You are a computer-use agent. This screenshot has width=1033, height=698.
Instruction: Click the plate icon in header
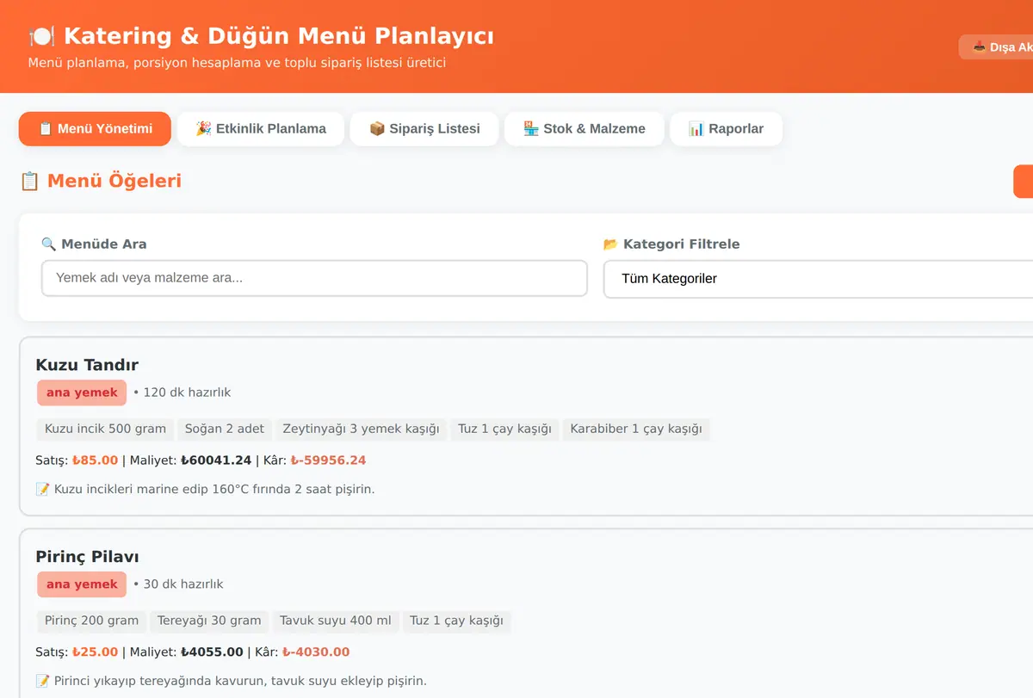coord(41,36)
